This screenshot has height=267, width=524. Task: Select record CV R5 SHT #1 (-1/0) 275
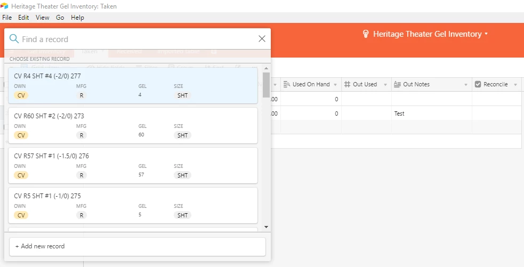[133, 205]
